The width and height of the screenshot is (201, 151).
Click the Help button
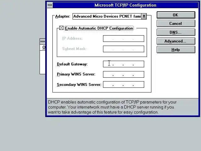coord(176,50)
